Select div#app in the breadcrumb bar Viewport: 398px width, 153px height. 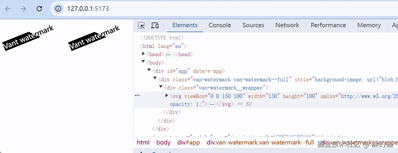[189, 142]
